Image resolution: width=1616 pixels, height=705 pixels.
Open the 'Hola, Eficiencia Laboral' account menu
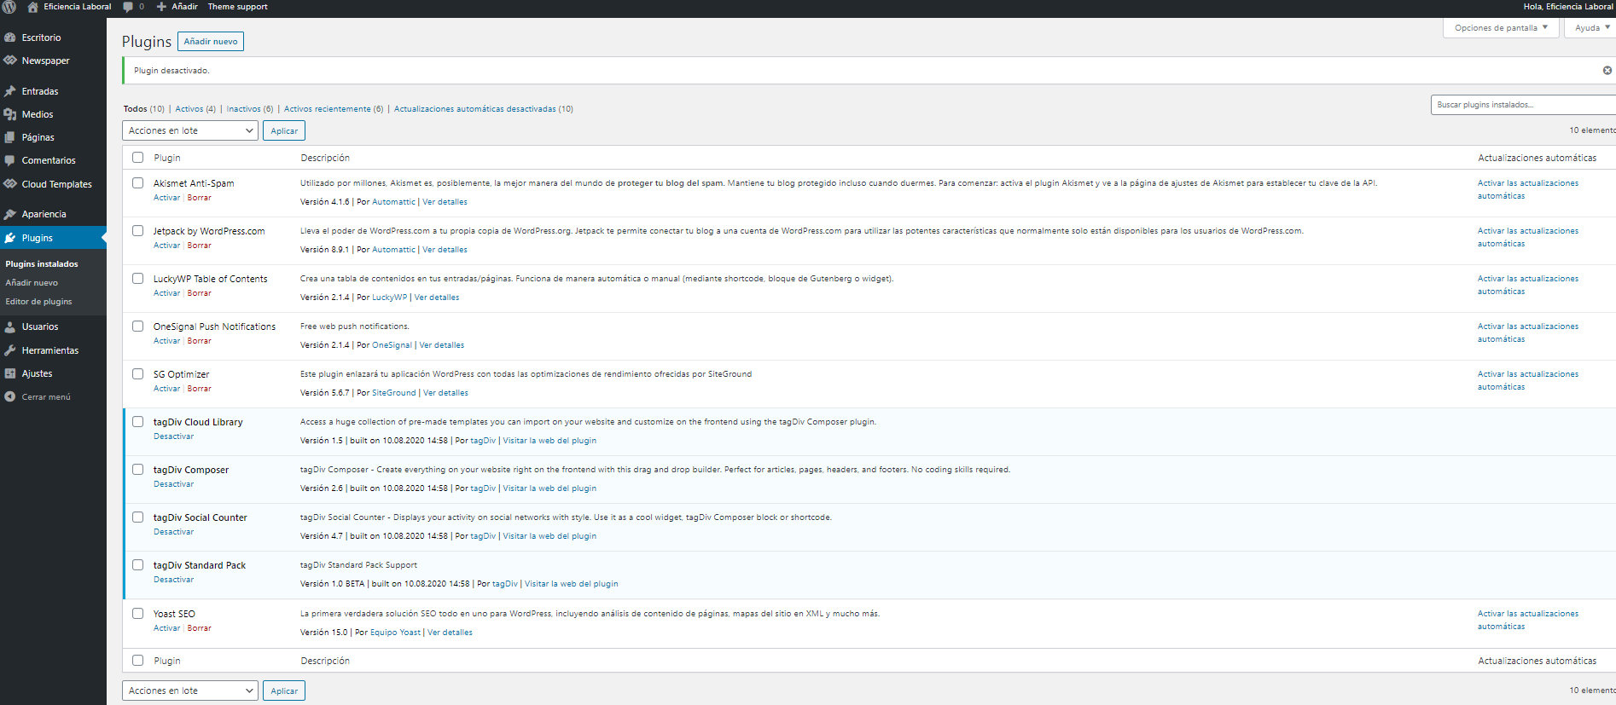(1568, 7)
